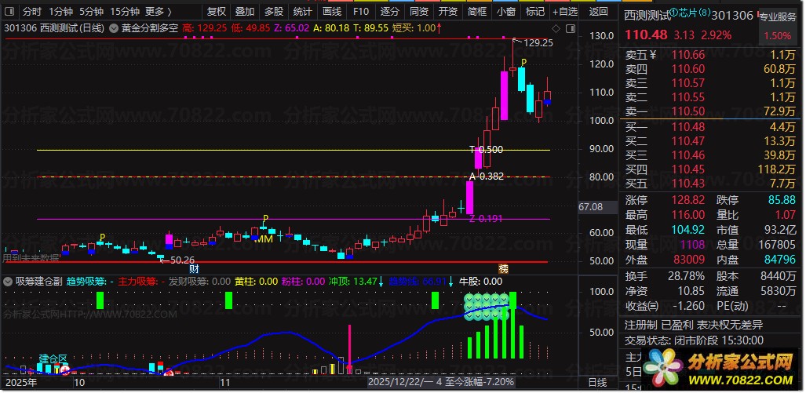Expand the 黄金分割多空 indicator dropdown

(114, 28)
